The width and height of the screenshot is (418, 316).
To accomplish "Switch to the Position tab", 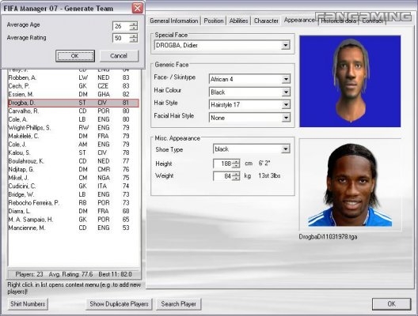I will (214, 21).
